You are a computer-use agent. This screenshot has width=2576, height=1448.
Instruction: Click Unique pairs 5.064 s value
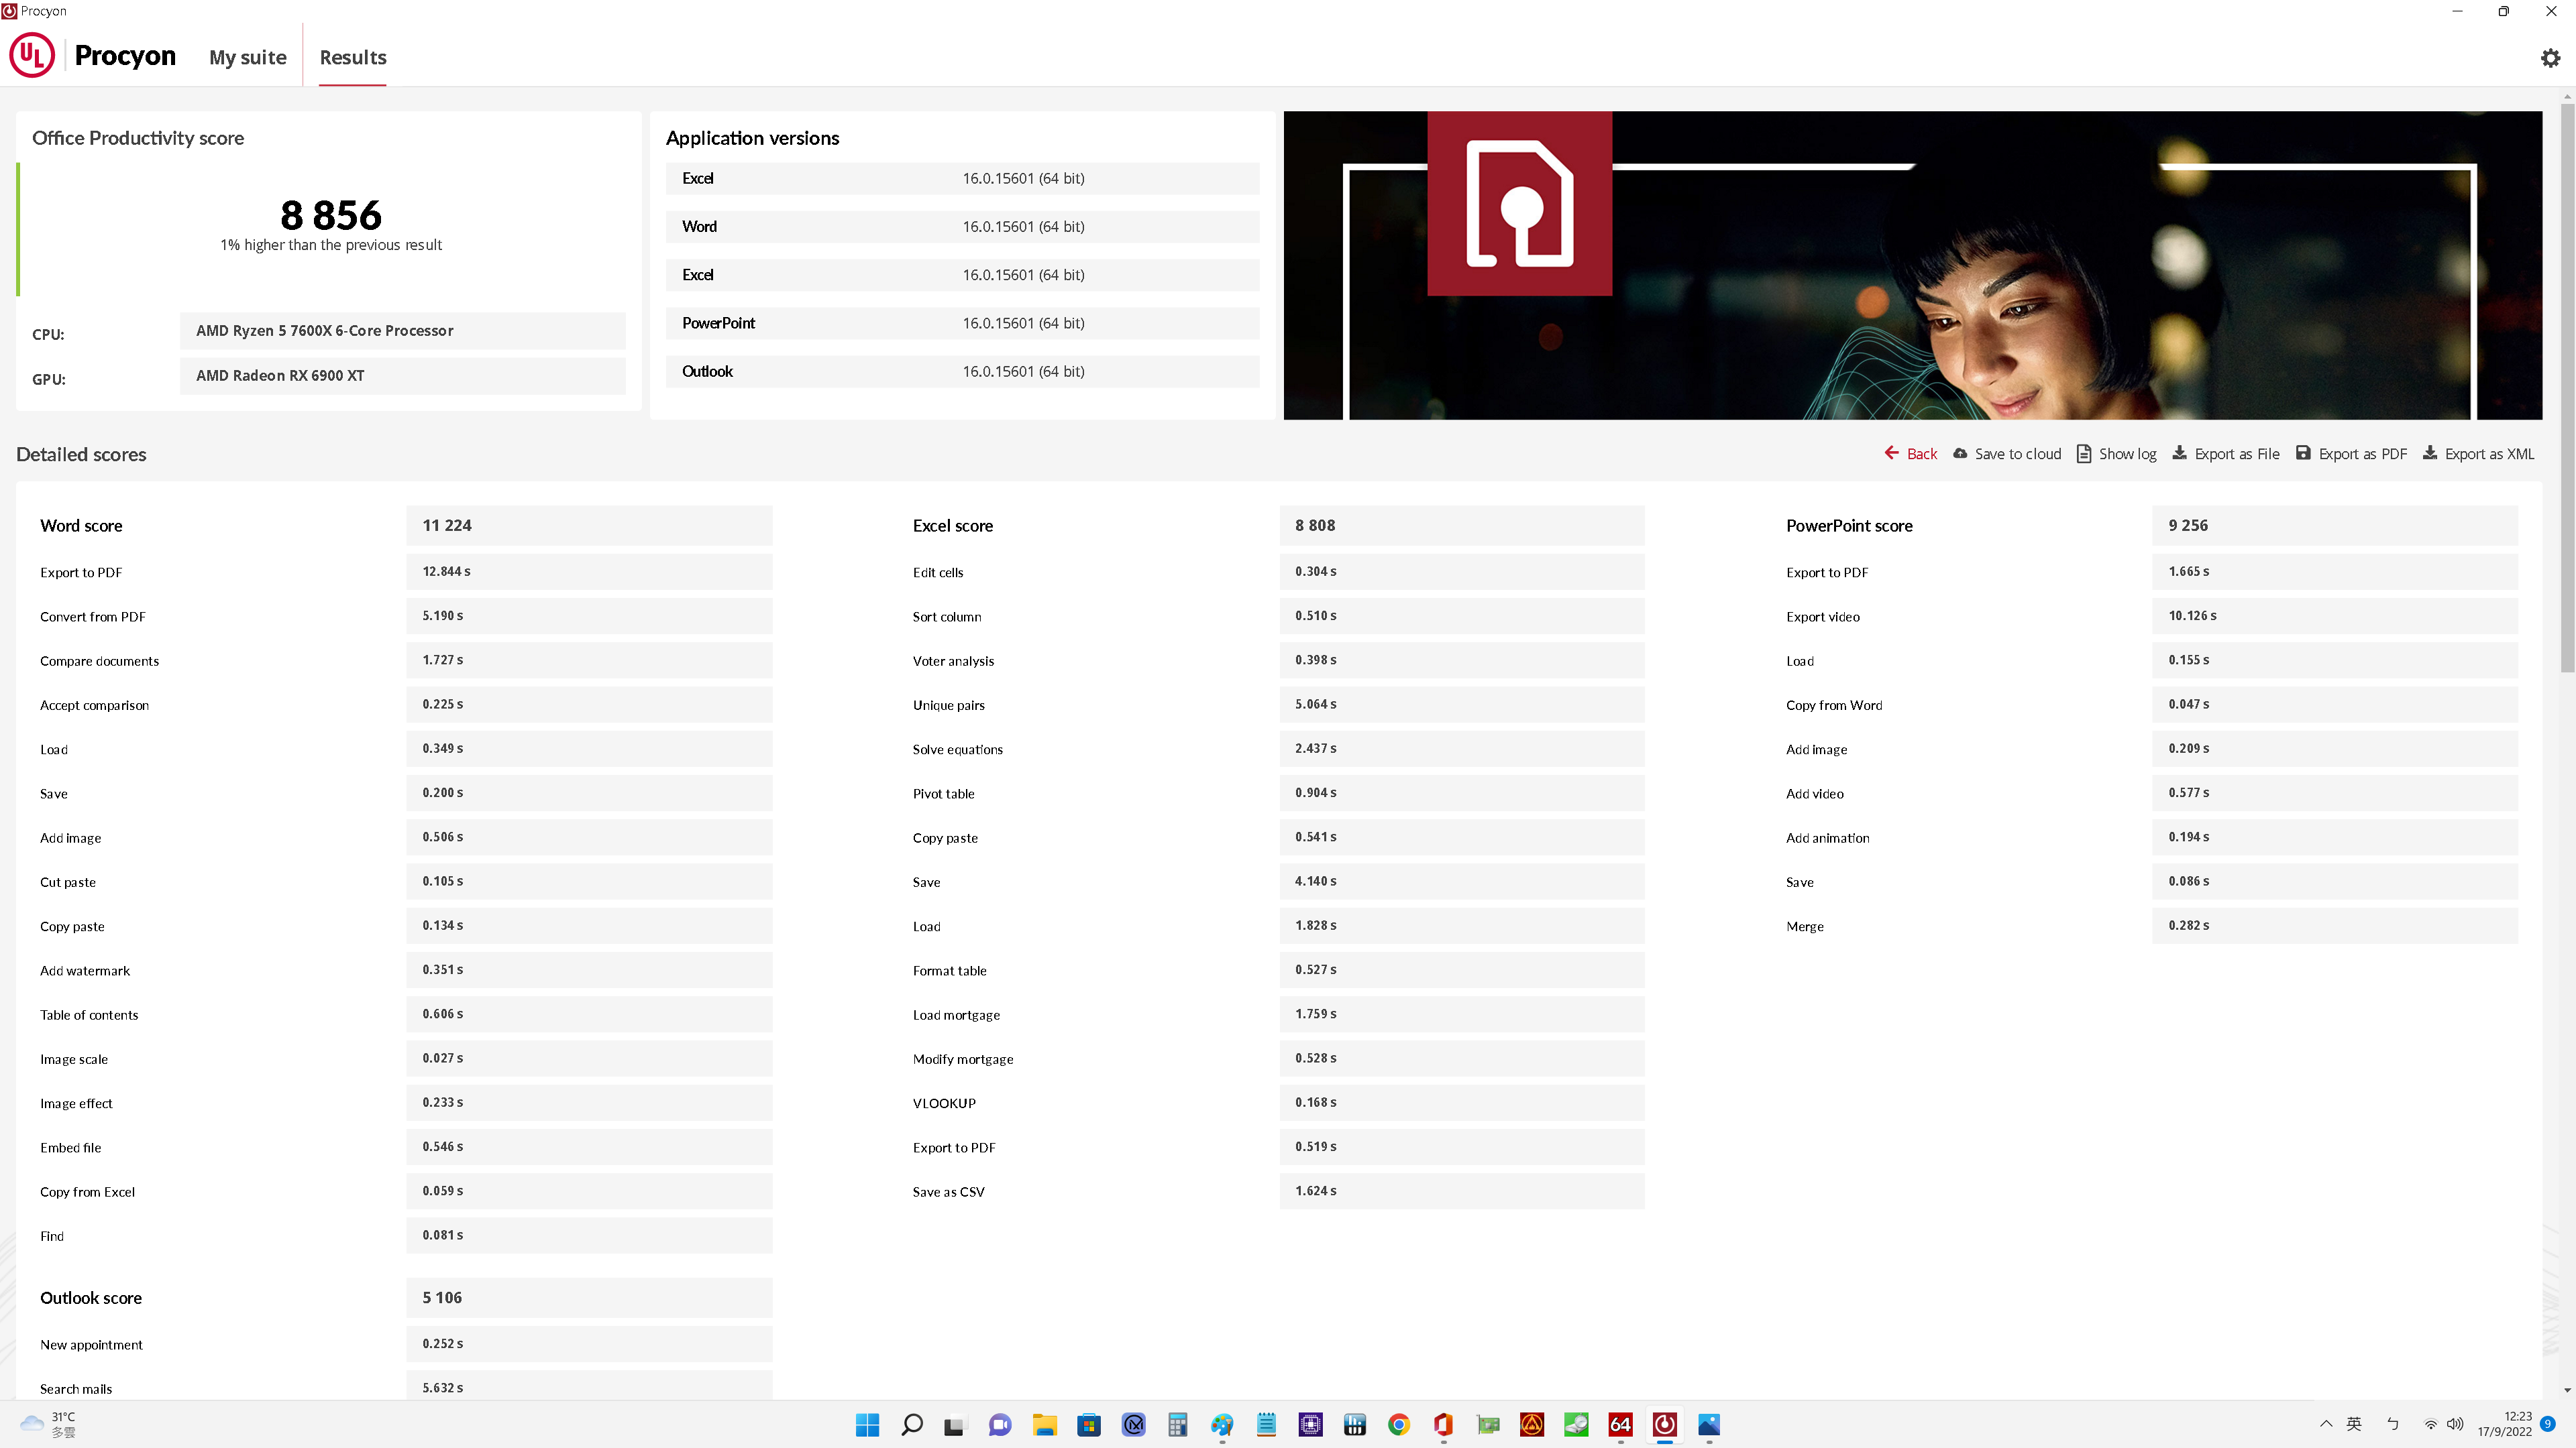[1461, 705]
